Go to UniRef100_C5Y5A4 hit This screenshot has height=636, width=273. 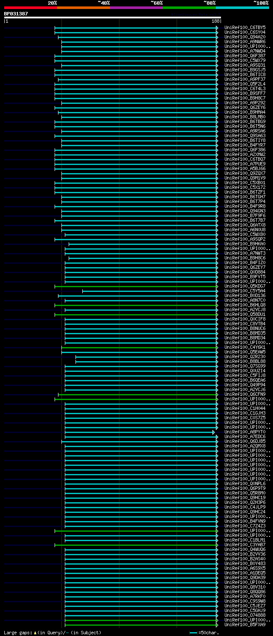pyautogui.click(x=245, y=291)
